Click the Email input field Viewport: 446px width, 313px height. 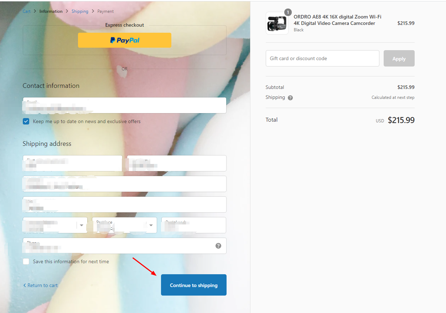[125, 105]
